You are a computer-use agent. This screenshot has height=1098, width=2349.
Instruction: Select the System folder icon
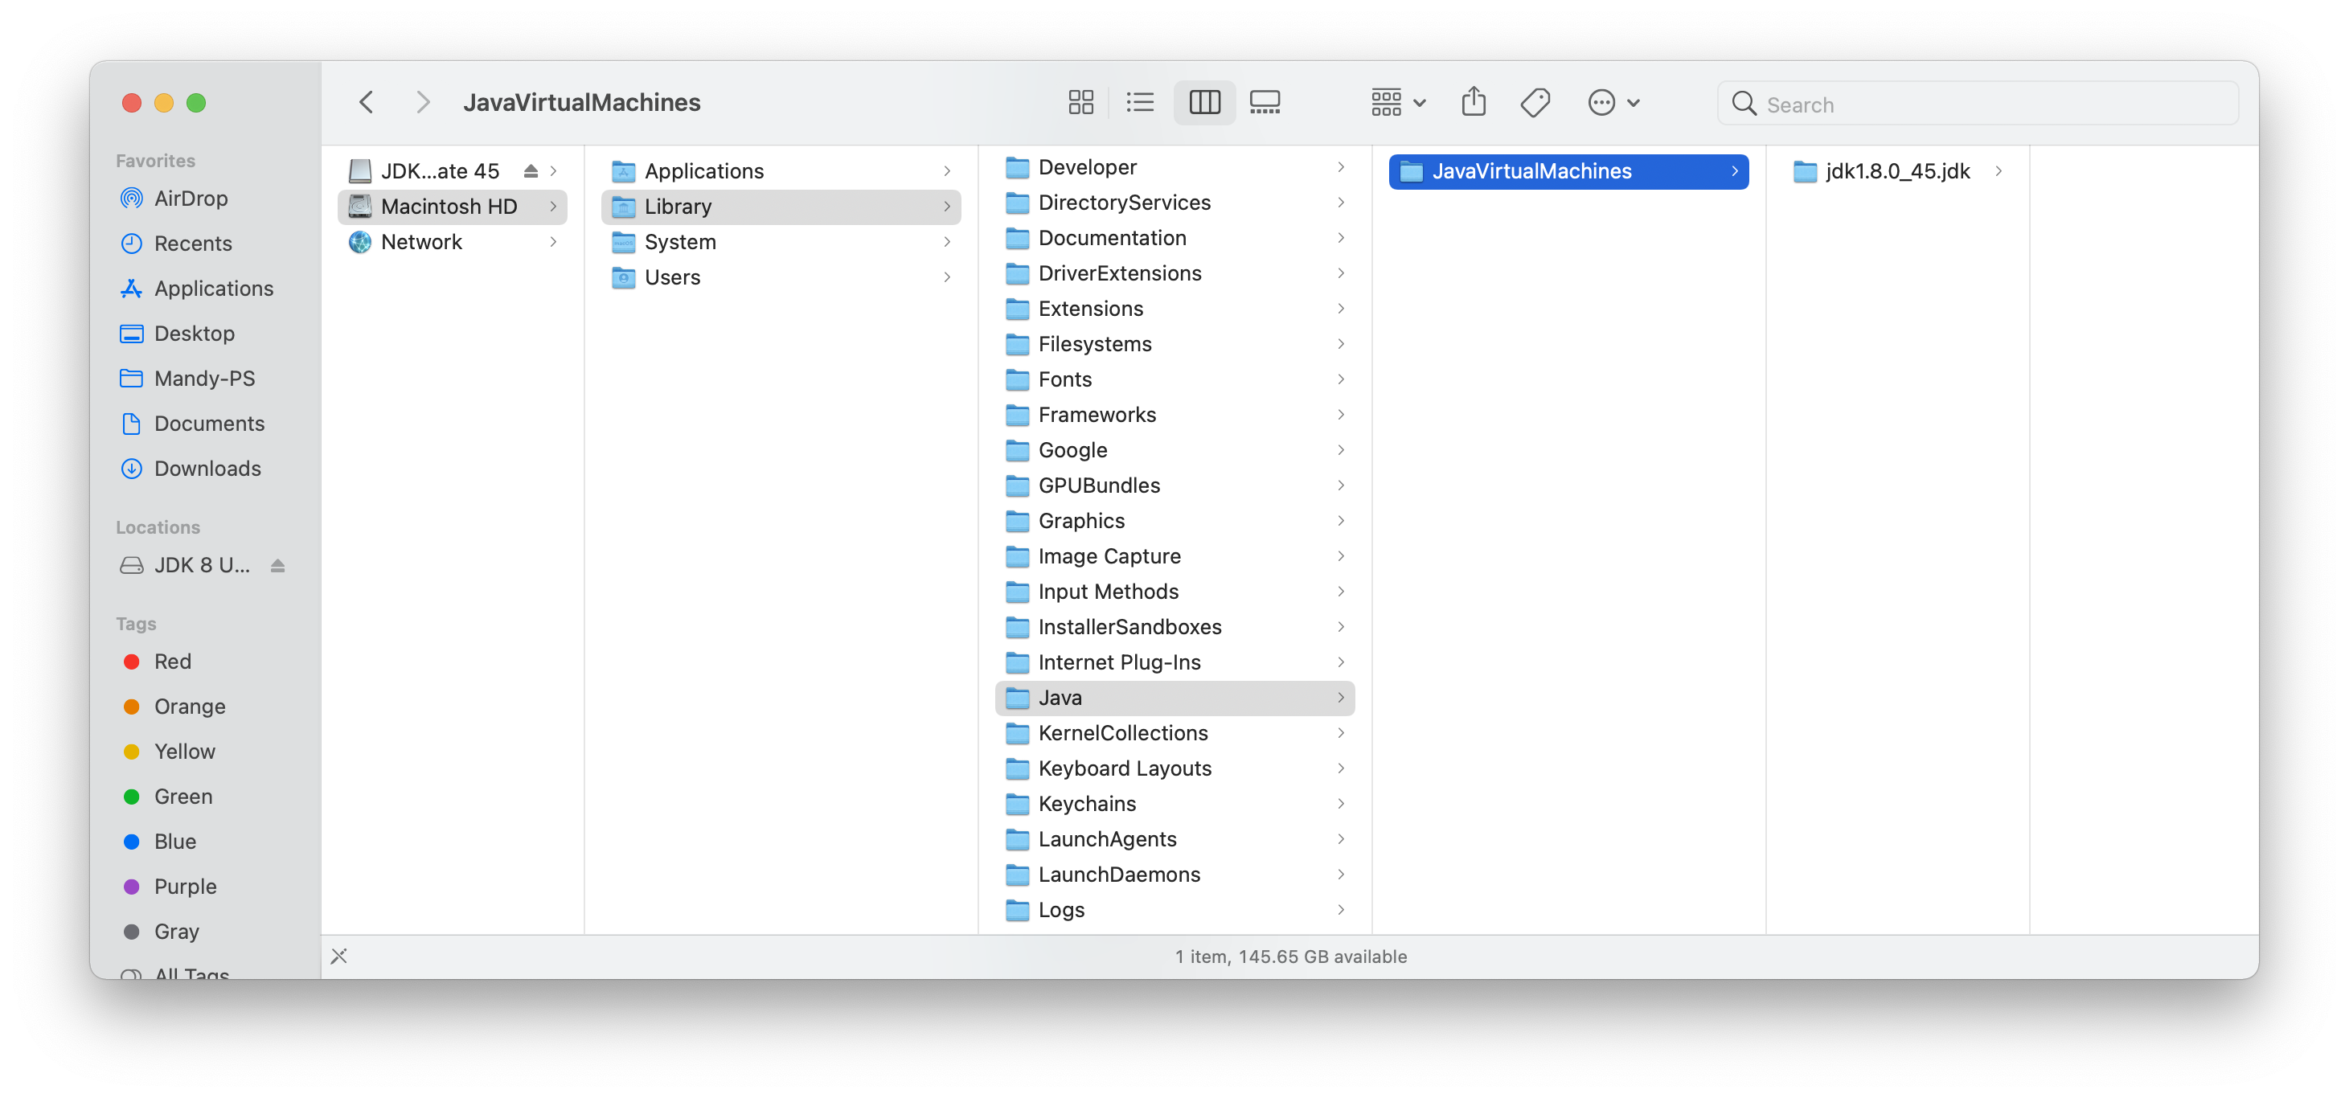coord(624,242)
